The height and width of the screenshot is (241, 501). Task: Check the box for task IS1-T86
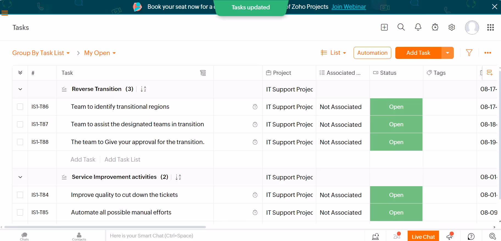click(20, 107)
